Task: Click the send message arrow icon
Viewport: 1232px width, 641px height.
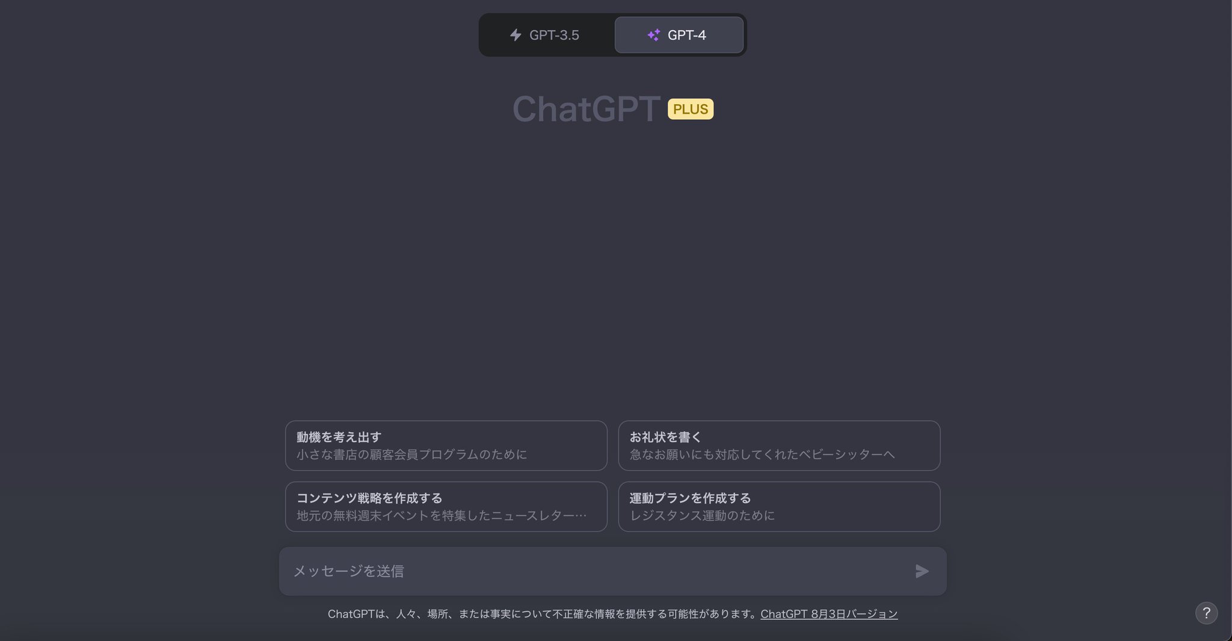Action: 922,571
